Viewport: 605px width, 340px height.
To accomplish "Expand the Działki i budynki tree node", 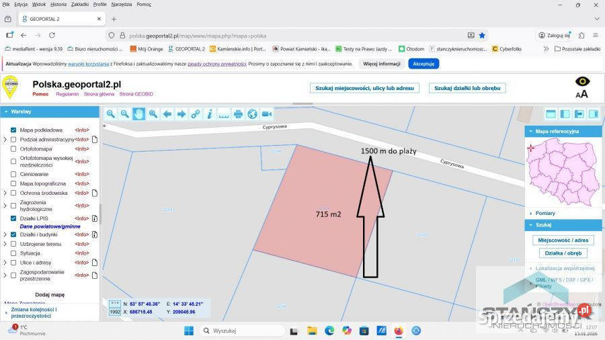I will coord(5,235).
